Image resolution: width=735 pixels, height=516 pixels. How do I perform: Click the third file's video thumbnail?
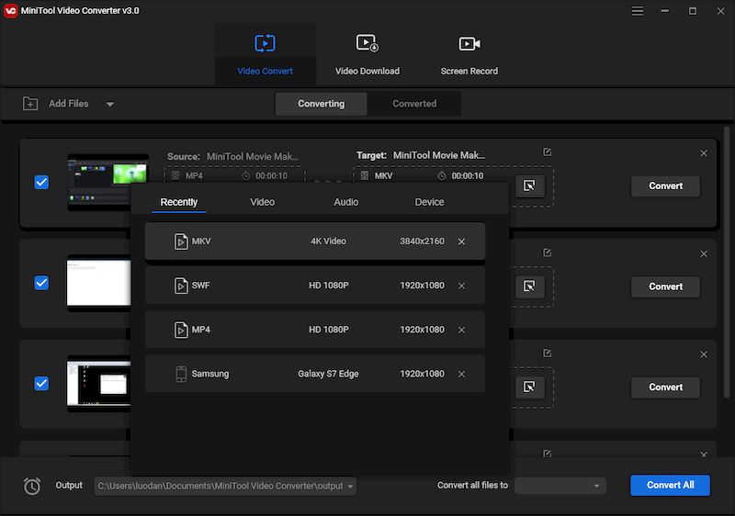99,384
